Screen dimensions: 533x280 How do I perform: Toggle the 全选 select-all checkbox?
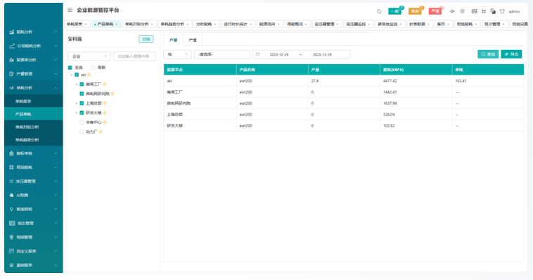coord(70,68)
